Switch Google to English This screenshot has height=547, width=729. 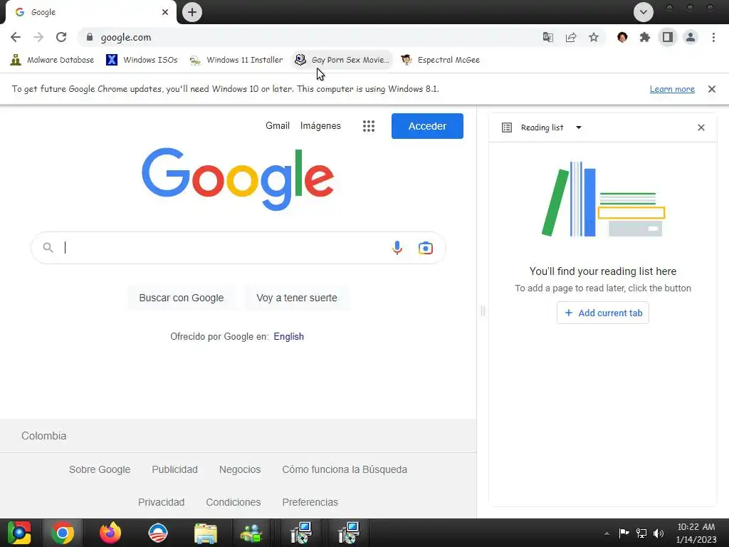coord(289,336)
